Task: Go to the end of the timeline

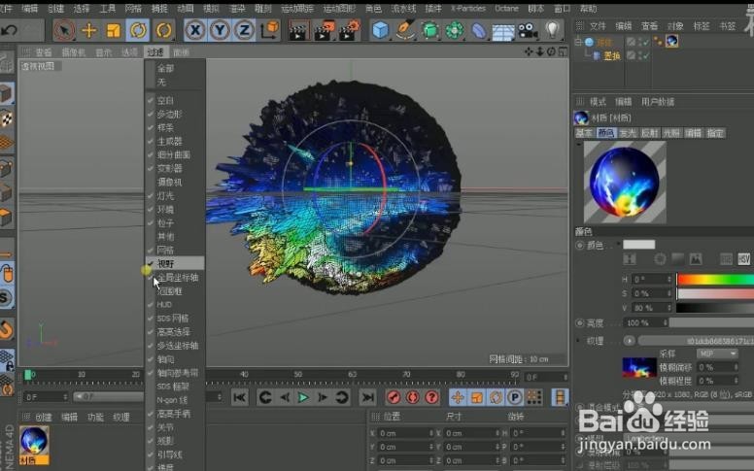Action: point(368,397)
